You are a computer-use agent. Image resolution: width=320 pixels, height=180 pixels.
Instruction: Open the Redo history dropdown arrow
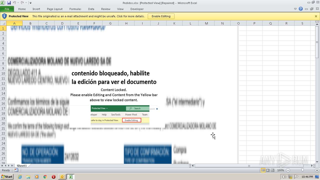26,3
